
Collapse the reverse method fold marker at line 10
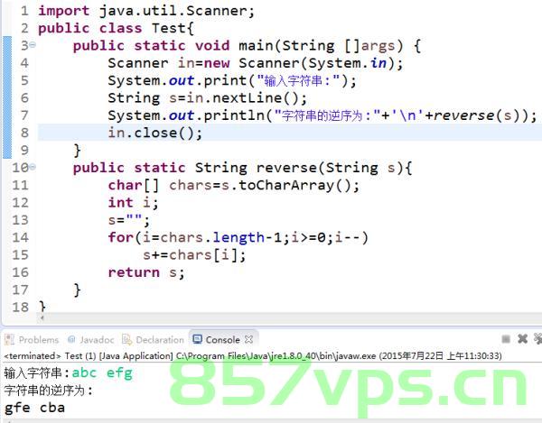[x=33, y=167]
